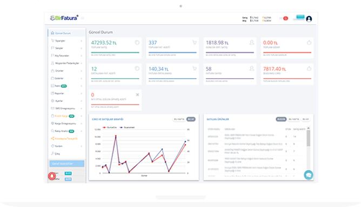This screenshot has width=361, height=207.
Task: Click the pin icon beside Kargo Entegrasyonu
Action: [52, 123]
